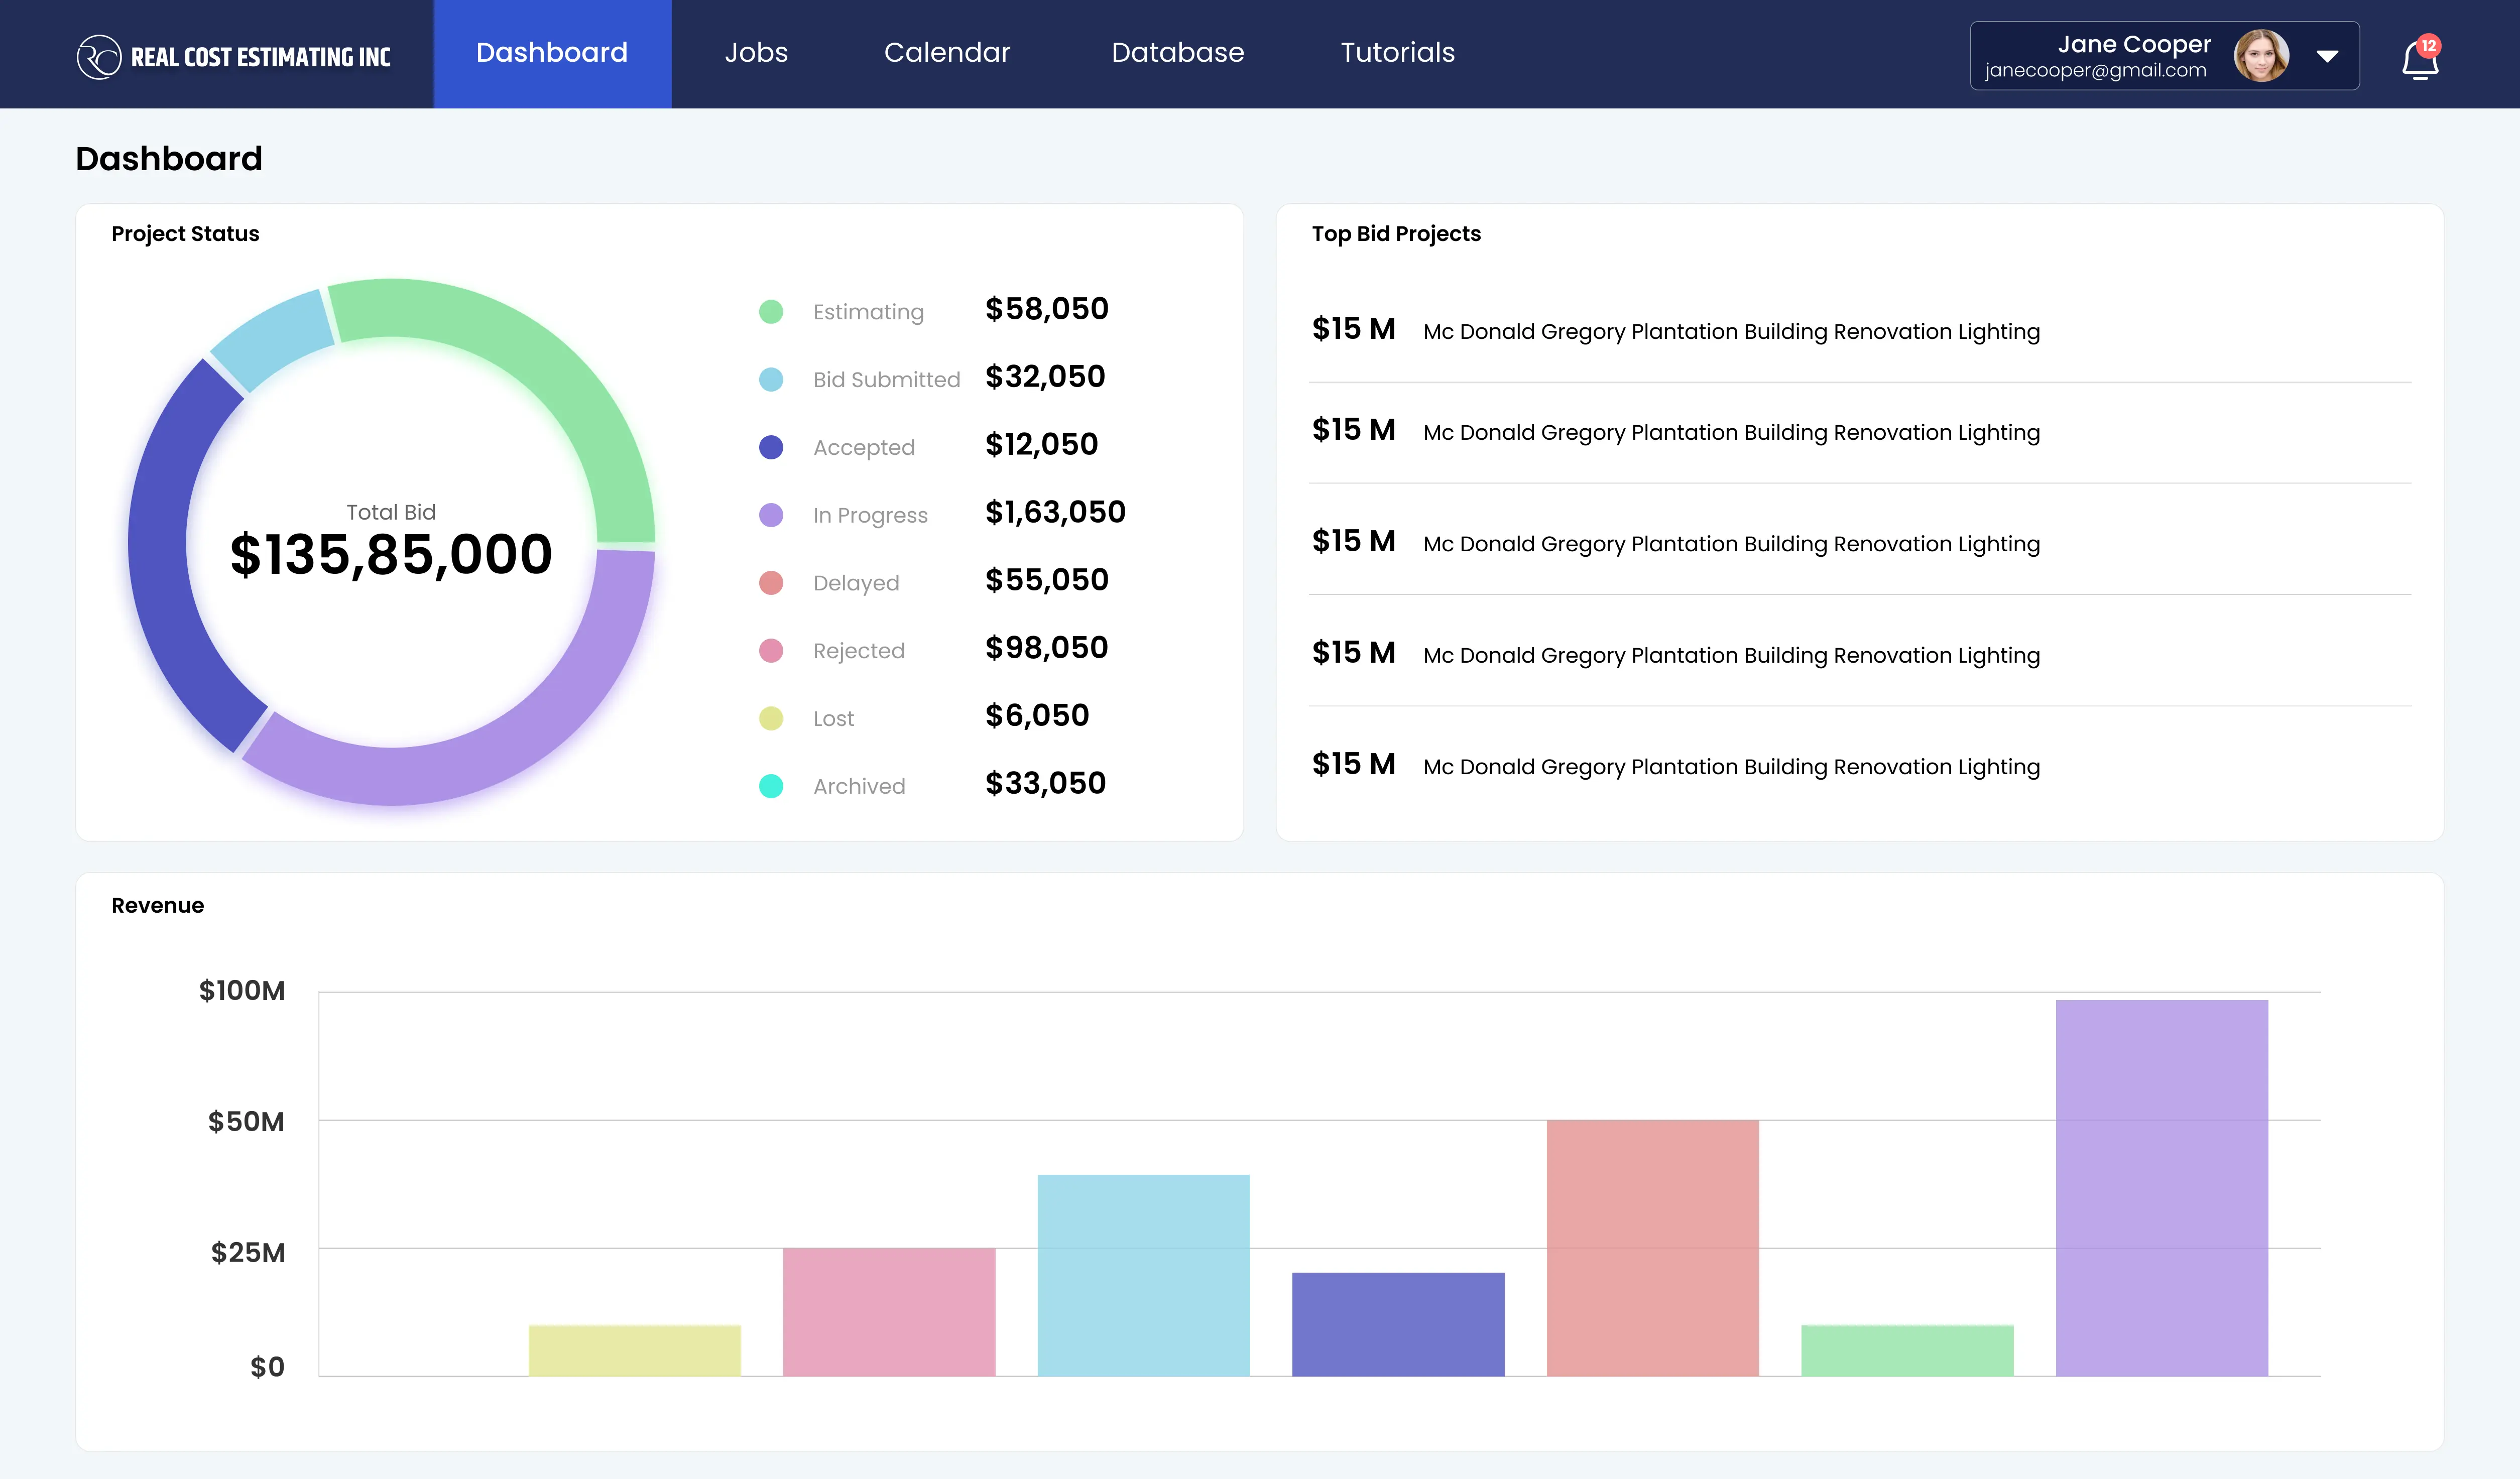Toggle the Delayed status in the chart legend
The height and width of the screenshot is (1479, 2520).
[770, 583]
